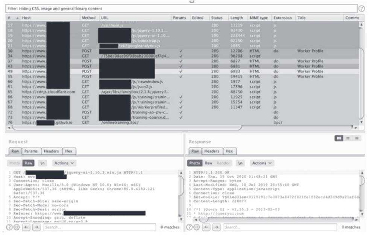
Task: Sort history by the # column
Action: click(9, 18)
